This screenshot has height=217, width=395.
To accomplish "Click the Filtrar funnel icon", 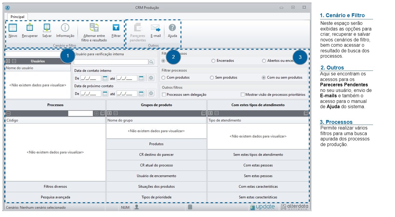I will pos(116,28).
